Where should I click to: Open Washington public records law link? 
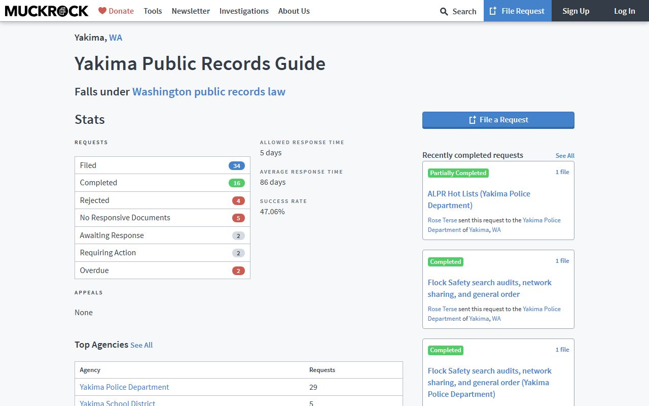pos(209,91)
